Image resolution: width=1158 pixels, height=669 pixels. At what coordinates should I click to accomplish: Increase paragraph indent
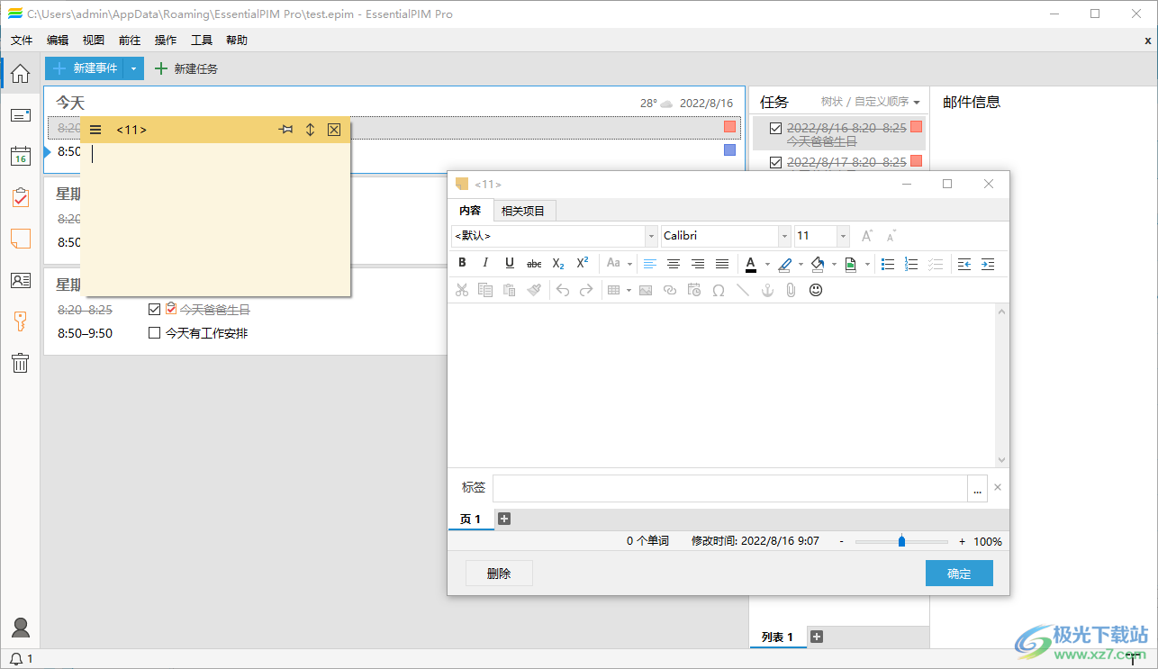tap(988, 264)
